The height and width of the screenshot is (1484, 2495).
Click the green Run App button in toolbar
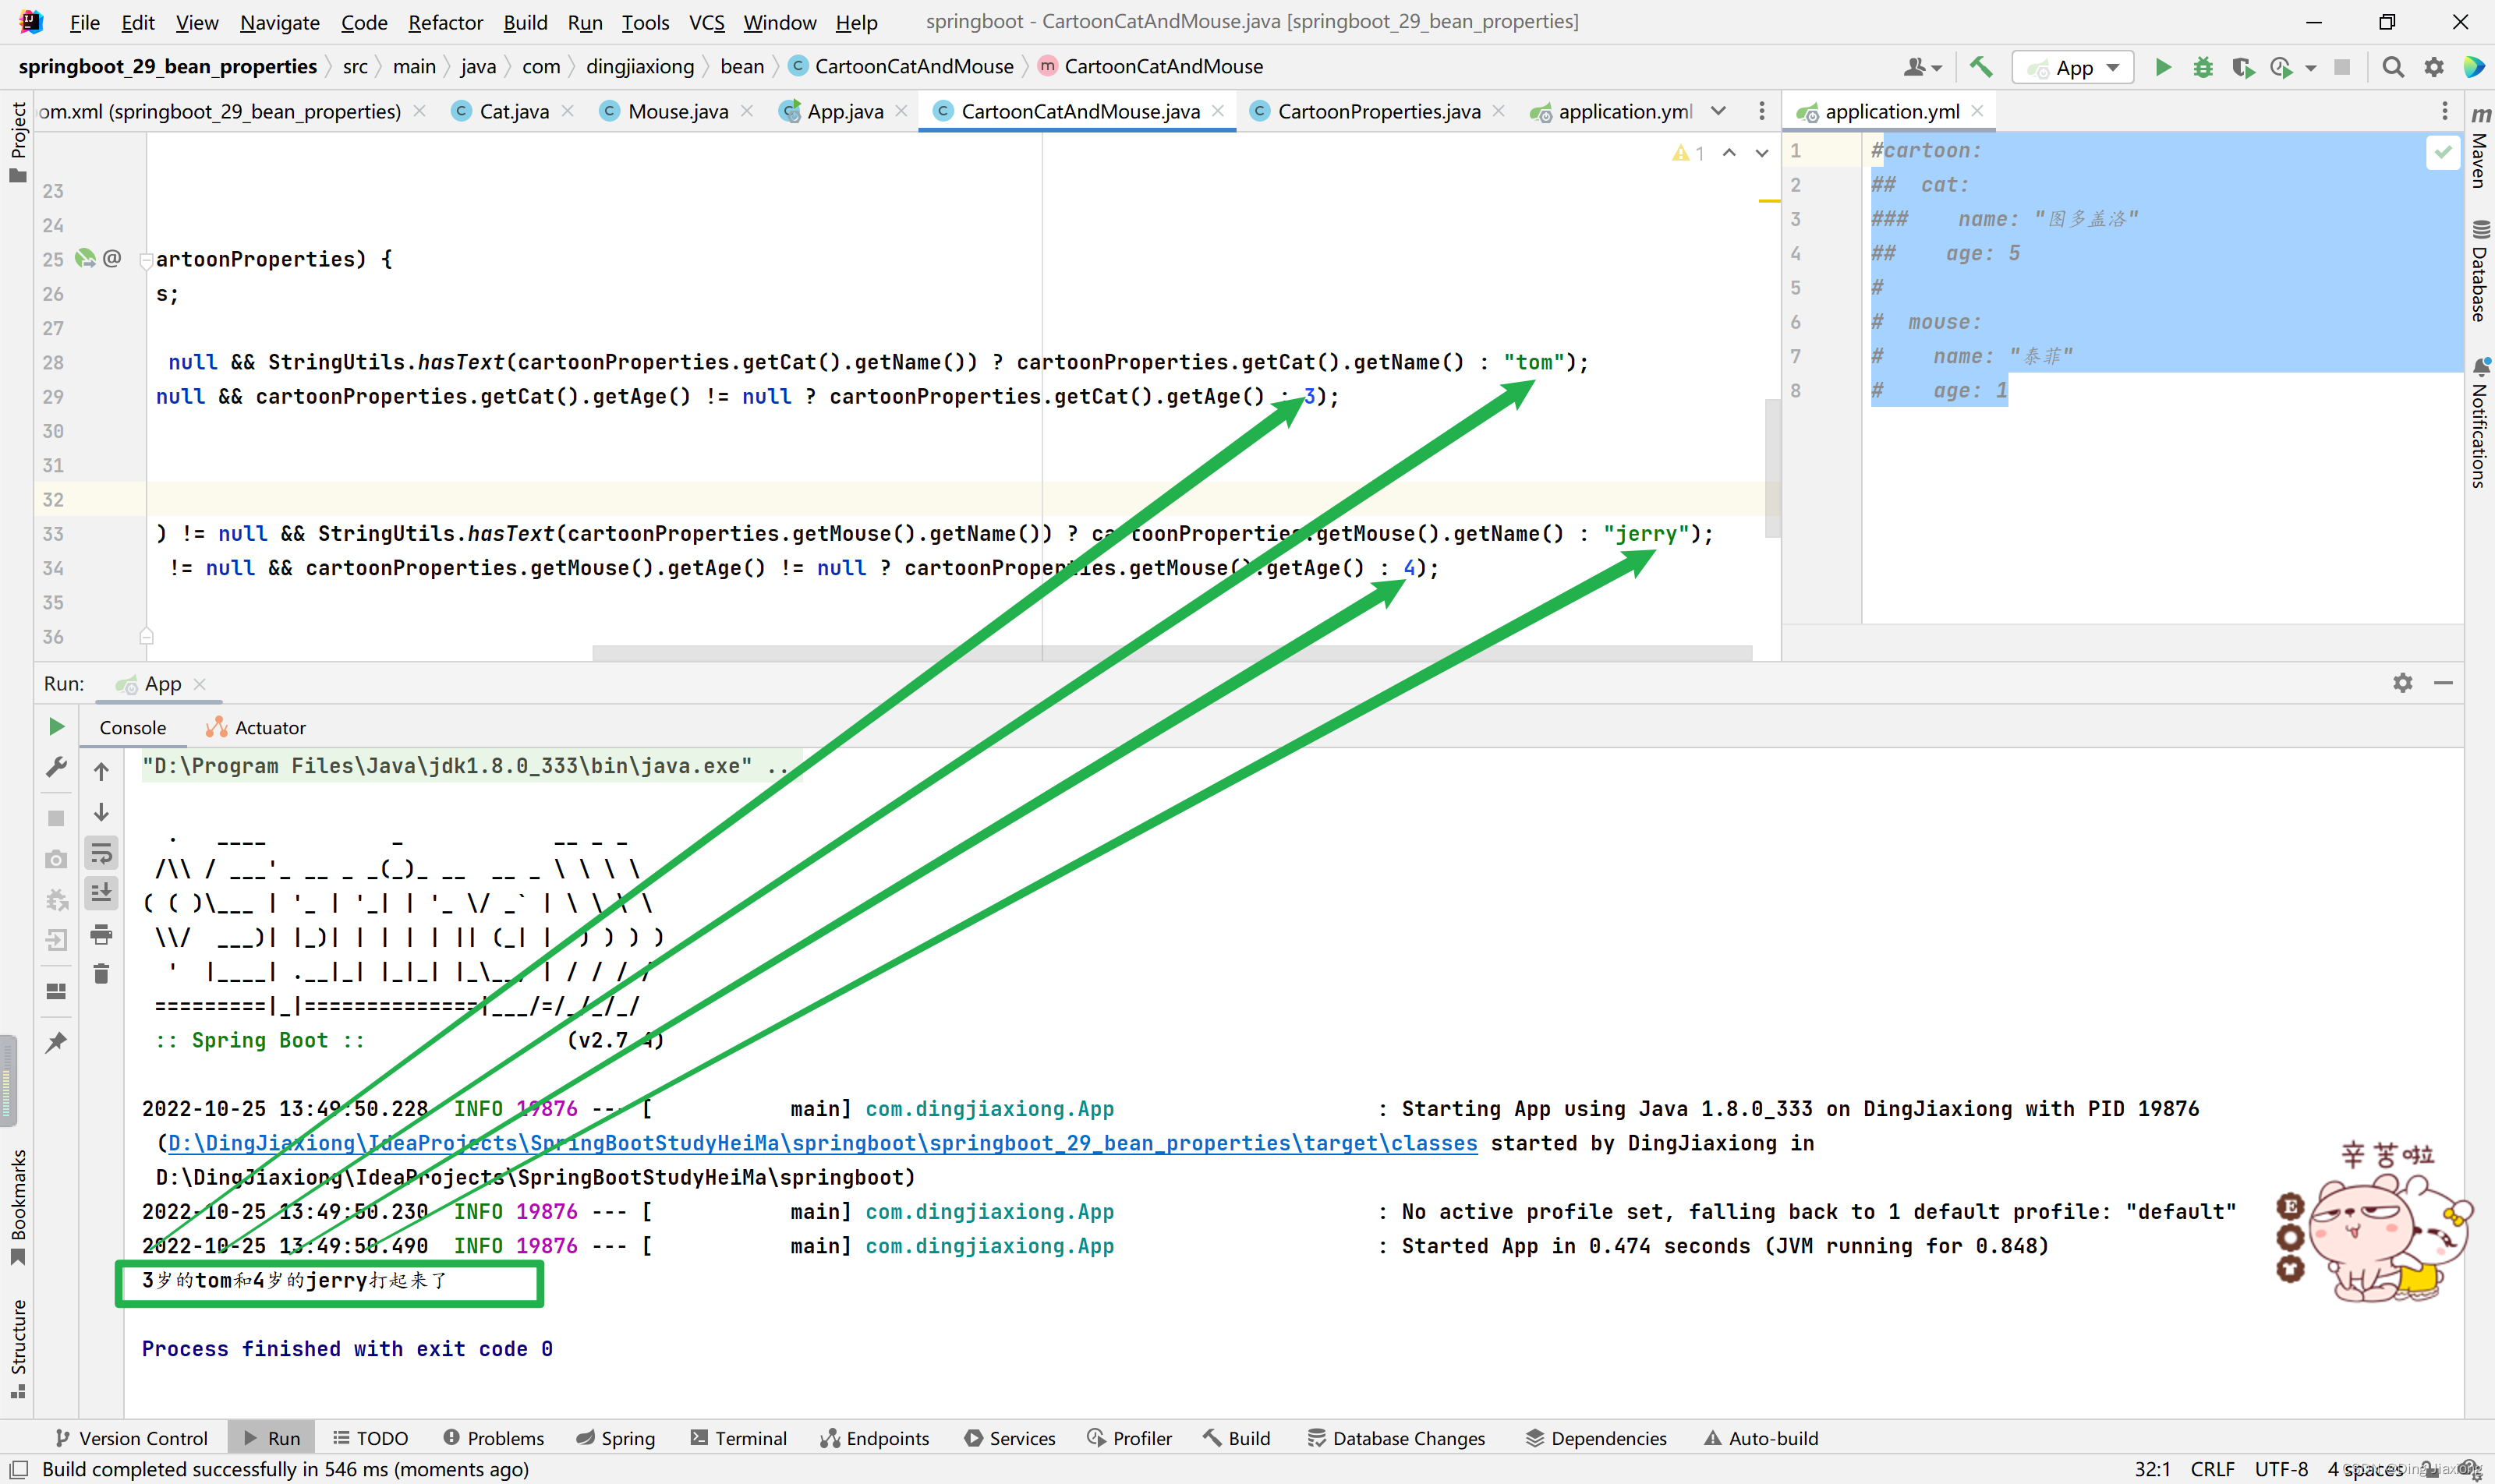[x=2162, y=67]
